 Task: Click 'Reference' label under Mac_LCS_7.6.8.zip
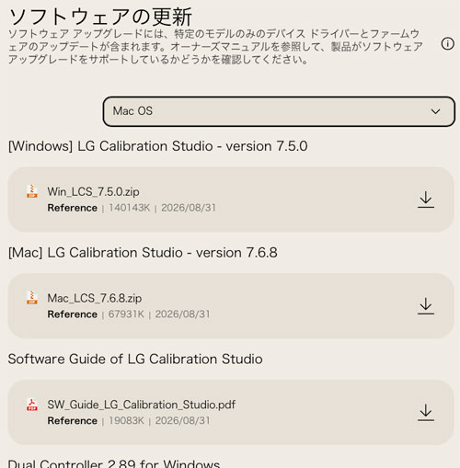(72, 314)
